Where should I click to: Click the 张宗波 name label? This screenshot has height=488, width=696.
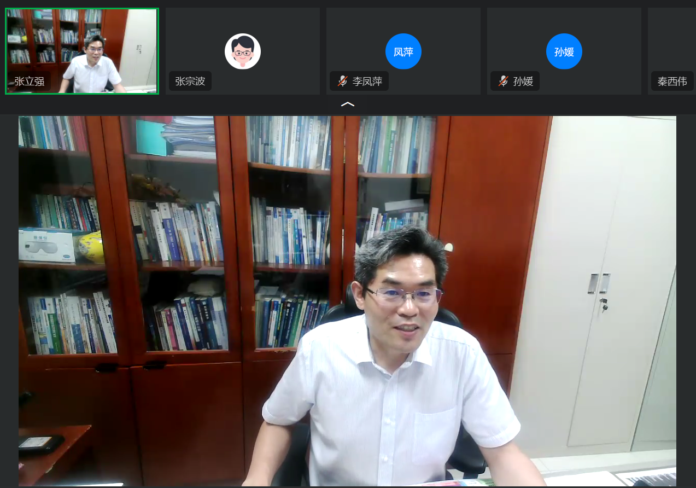click(x=190, y=82)
